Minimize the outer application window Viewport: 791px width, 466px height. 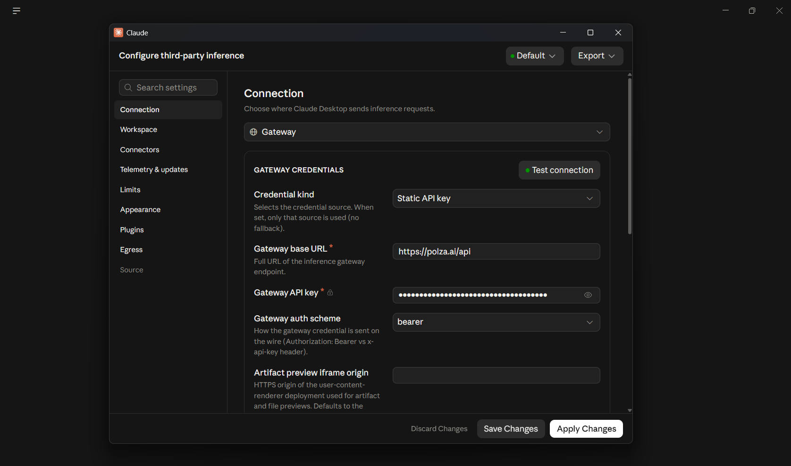(726, 10)
